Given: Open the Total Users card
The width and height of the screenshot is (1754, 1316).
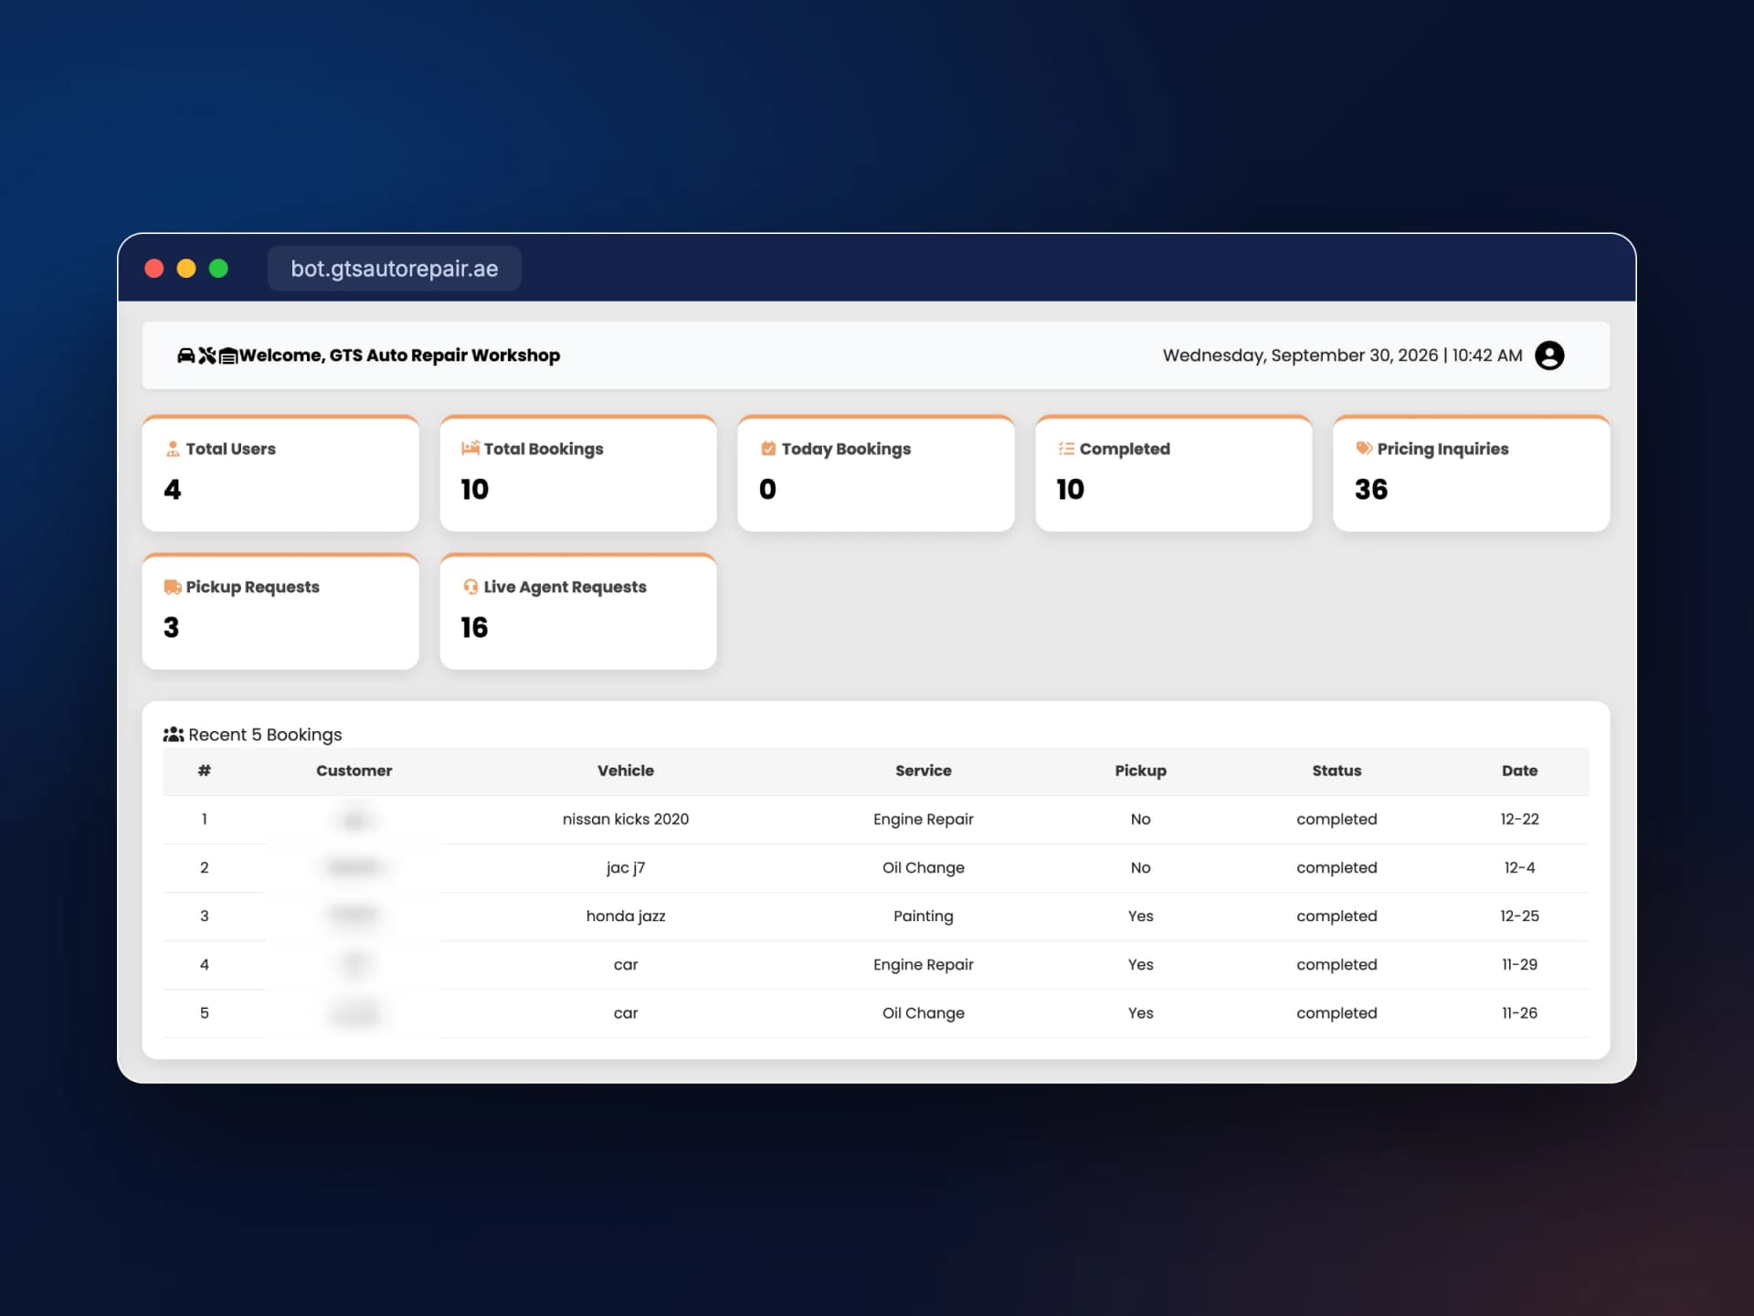Looking at the screenshot, I should click(x=280, y=473).
